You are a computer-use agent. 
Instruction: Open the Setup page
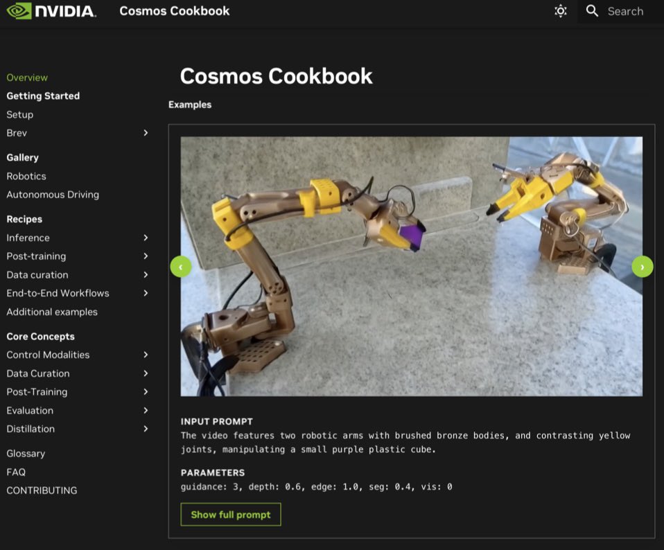(x=20, y=115)
